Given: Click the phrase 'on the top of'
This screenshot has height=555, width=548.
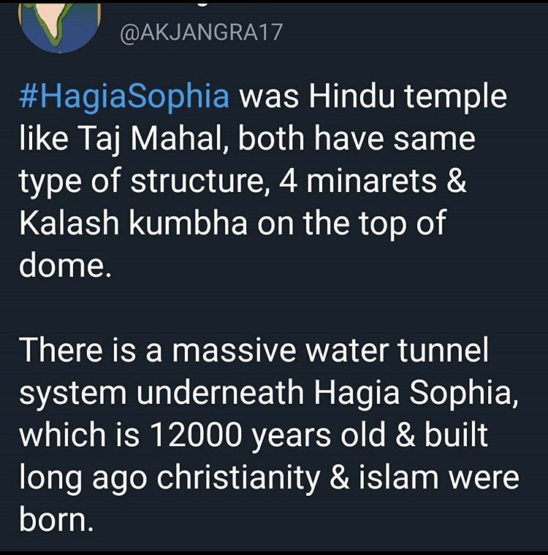Looking at the screenshot, I should 351,223.
